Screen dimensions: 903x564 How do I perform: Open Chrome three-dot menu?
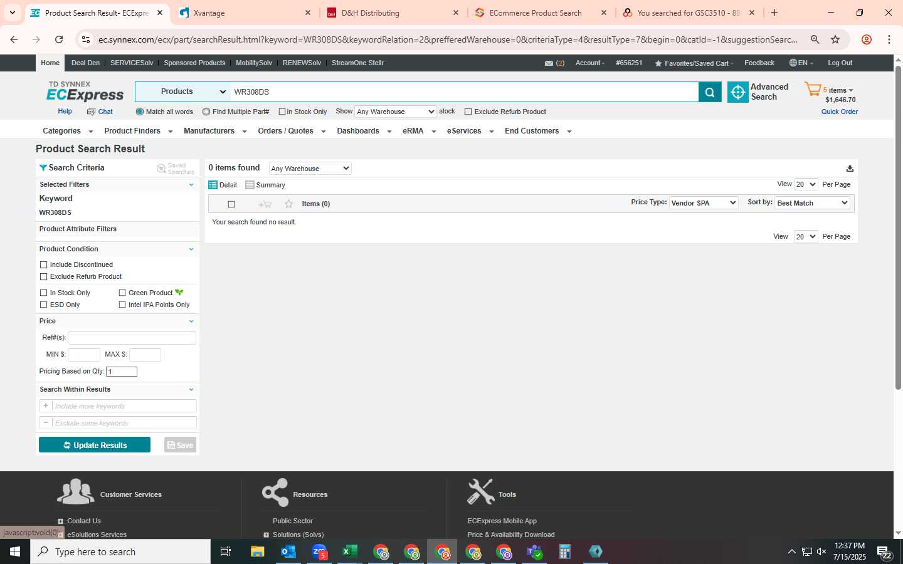coord(889,39)
